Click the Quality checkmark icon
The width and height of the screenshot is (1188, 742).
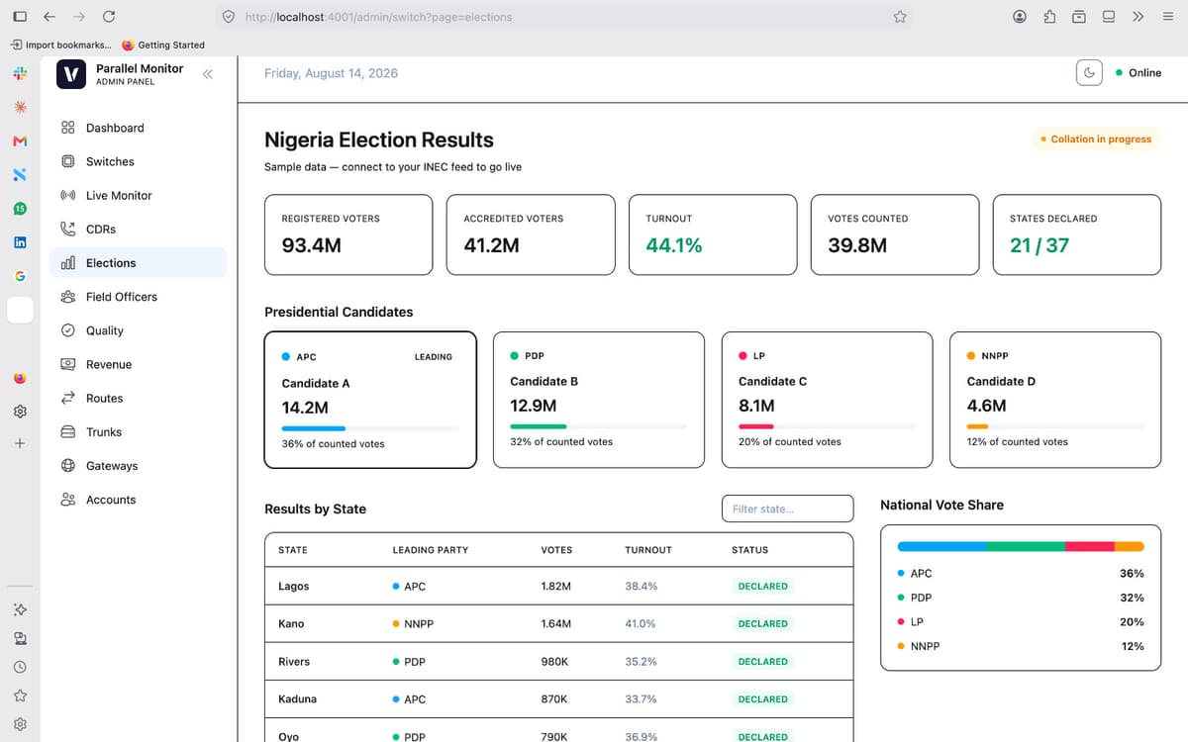click(68, 330)
